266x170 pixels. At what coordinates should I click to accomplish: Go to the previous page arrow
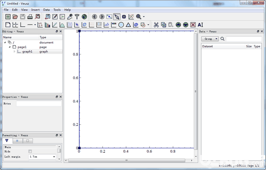(94, 16)
